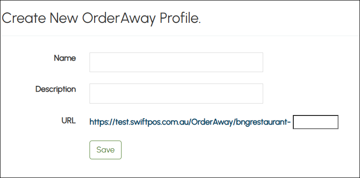Click the Create New OrderAway Profile heading
This screenshot has width=360, height=178.
coord(101,18)
